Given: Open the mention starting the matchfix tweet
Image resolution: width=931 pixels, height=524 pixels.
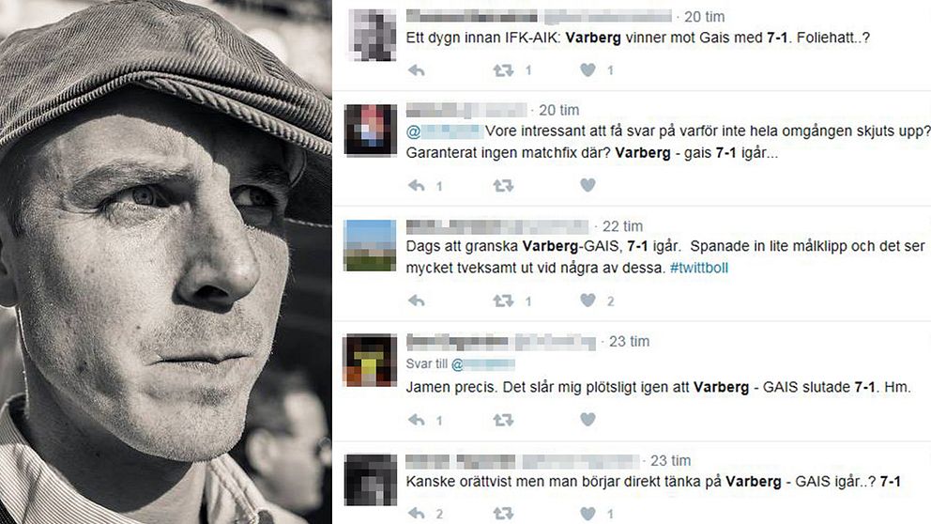Looking at the screenshot, I should pos(445,131).
